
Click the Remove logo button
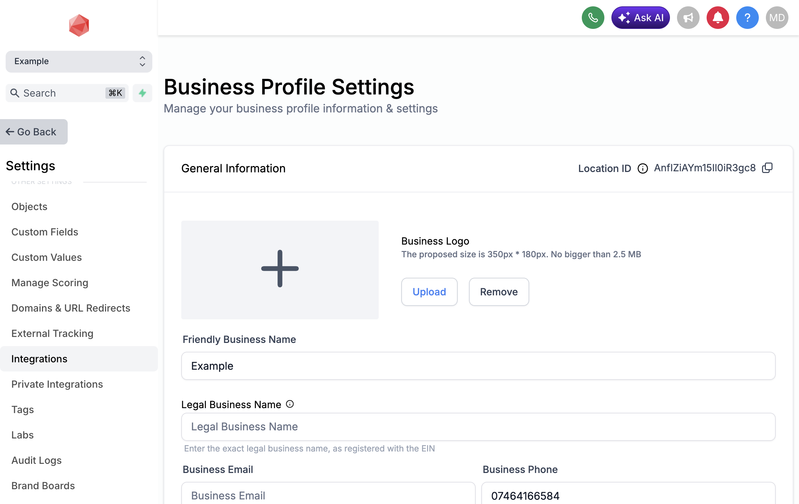(x=499, y=292)
